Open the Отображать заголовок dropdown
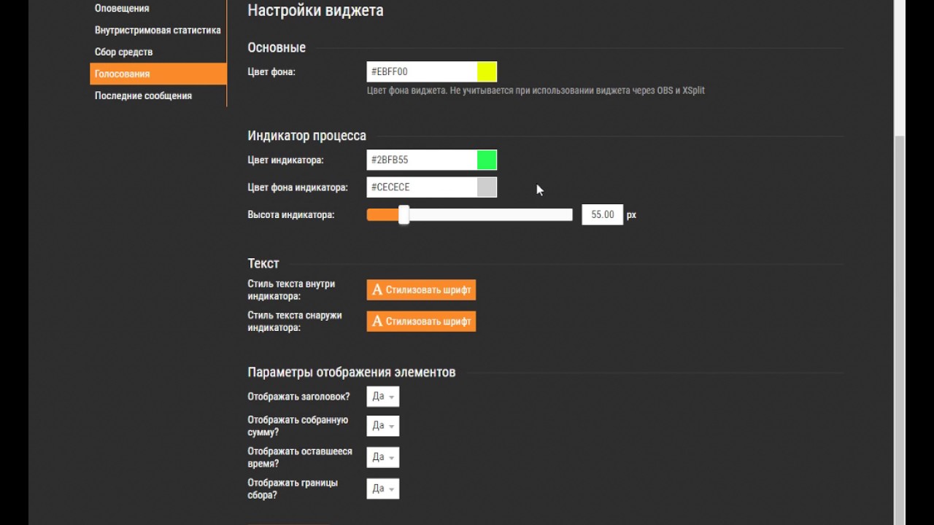The width and height of the screenshot is (934, 525). tap(383, 397)
